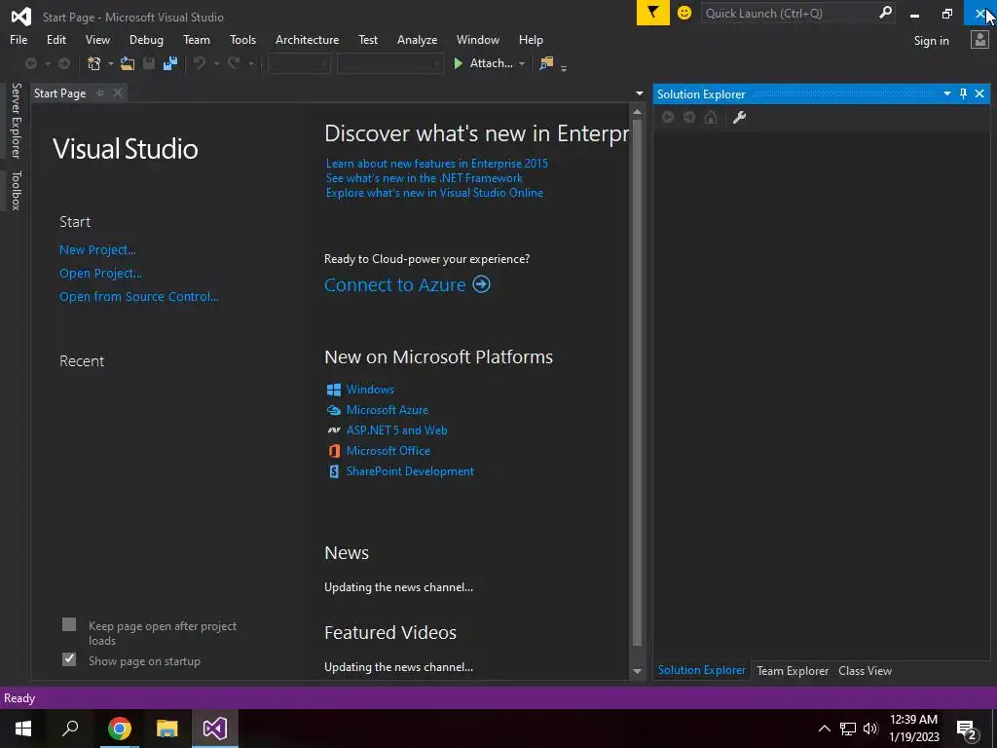Screen dimensions: 997x748
Task: Click the Quick Launch search magnifier
Action: [x=885, y=13]
